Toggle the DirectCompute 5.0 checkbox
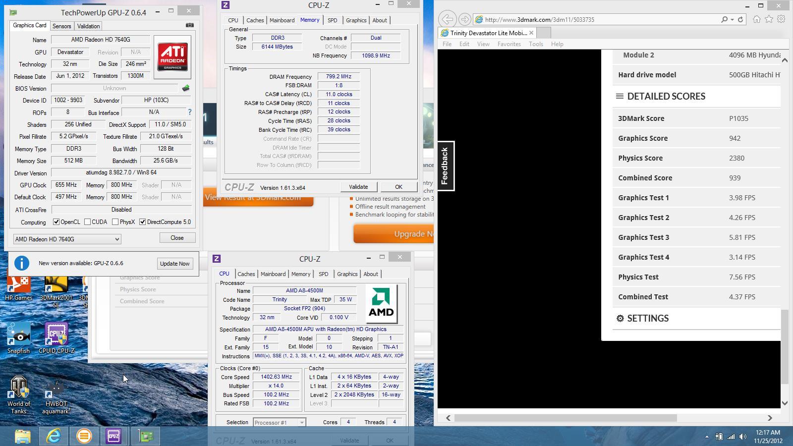The width and height of the screenshot is (793, 446). click(142, 222)
